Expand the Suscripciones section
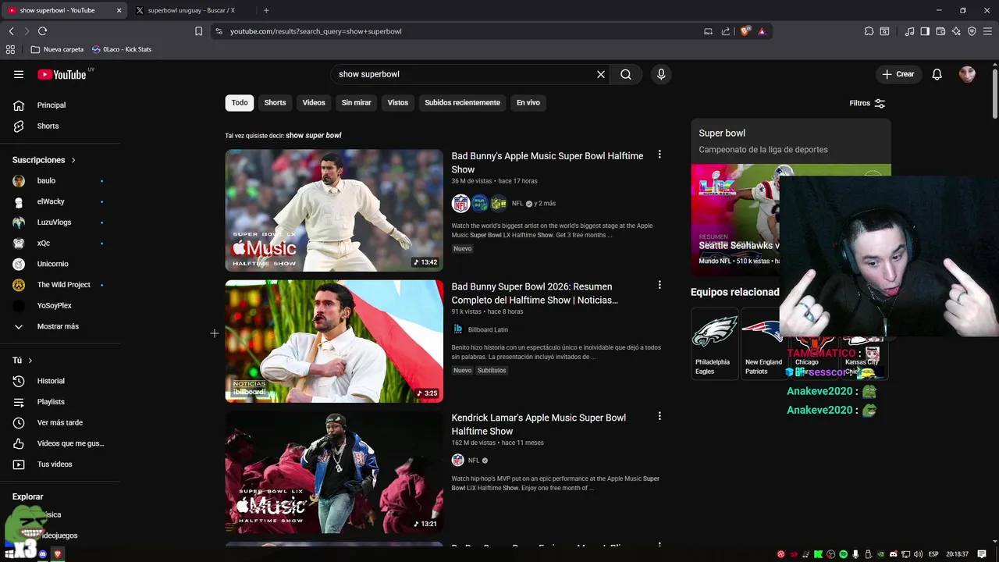Screen dimensions: 999x562 click(44, 160)
